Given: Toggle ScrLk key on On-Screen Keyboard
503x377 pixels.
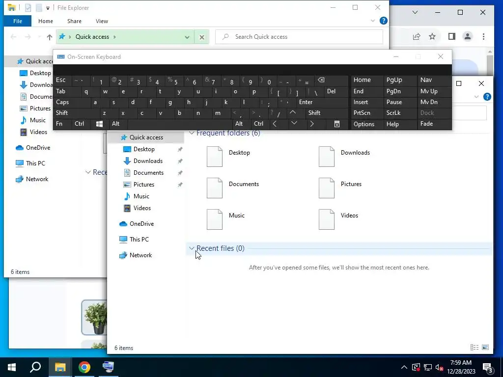Looking at the screenshot, I should [x=400, y=113].
